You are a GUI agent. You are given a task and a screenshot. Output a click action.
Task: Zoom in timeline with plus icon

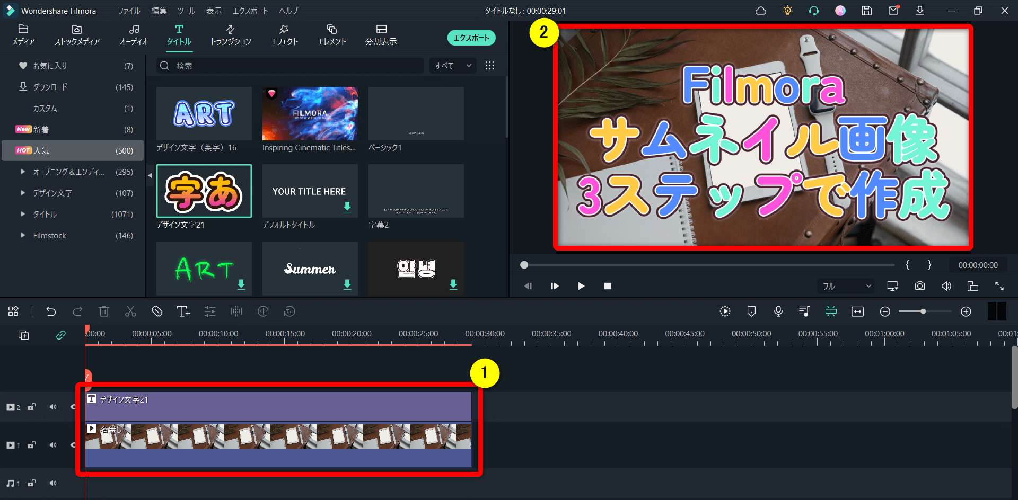click(x=966, y=311)
